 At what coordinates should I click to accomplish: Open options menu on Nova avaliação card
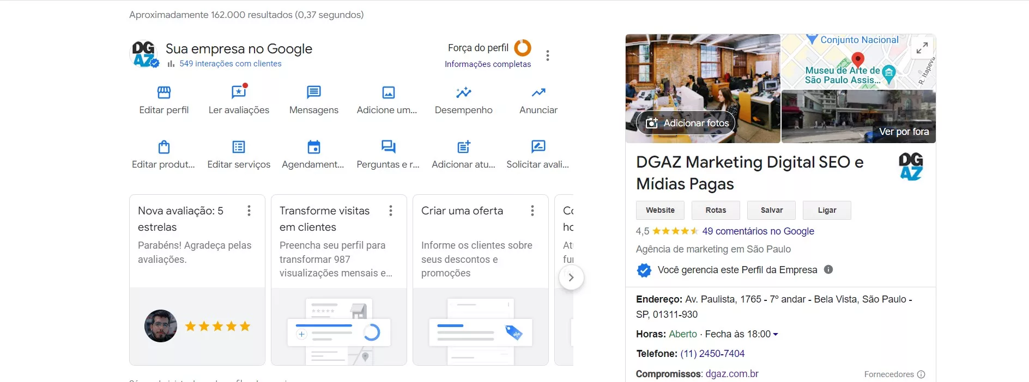click(249, 211)
